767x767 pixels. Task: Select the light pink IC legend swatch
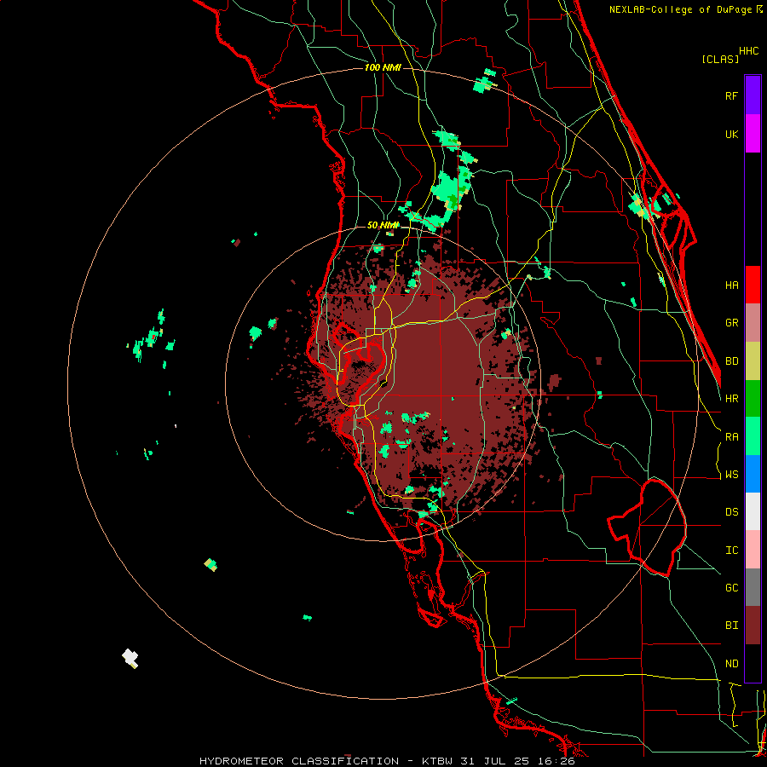pyautogui.click(x=753, y=550)
